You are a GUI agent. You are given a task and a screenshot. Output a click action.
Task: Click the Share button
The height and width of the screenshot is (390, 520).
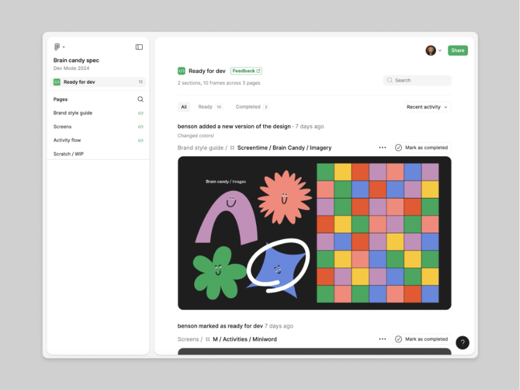click(x=457, y=50)
